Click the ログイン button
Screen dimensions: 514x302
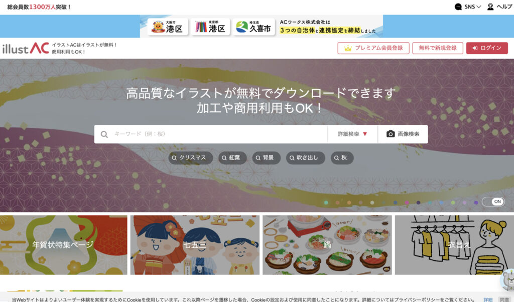(487, 48)
